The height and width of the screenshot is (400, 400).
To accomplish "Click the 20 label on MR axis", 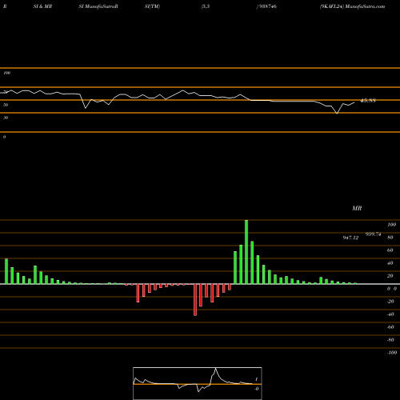I will coord(390,276).
